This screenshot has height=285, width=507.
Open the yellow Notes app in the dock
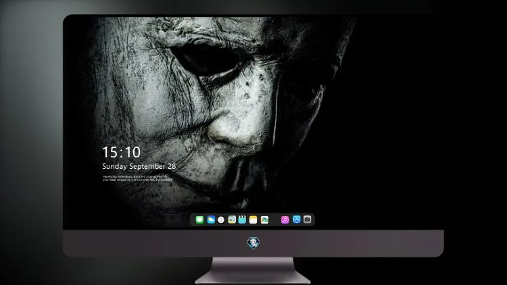click(254, 219)
